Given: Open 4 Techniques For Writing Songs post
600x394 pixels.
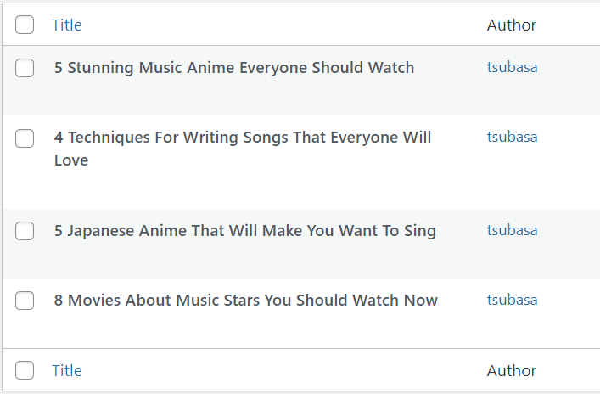Looking at the screenshot, I should (x=243, y=138).
